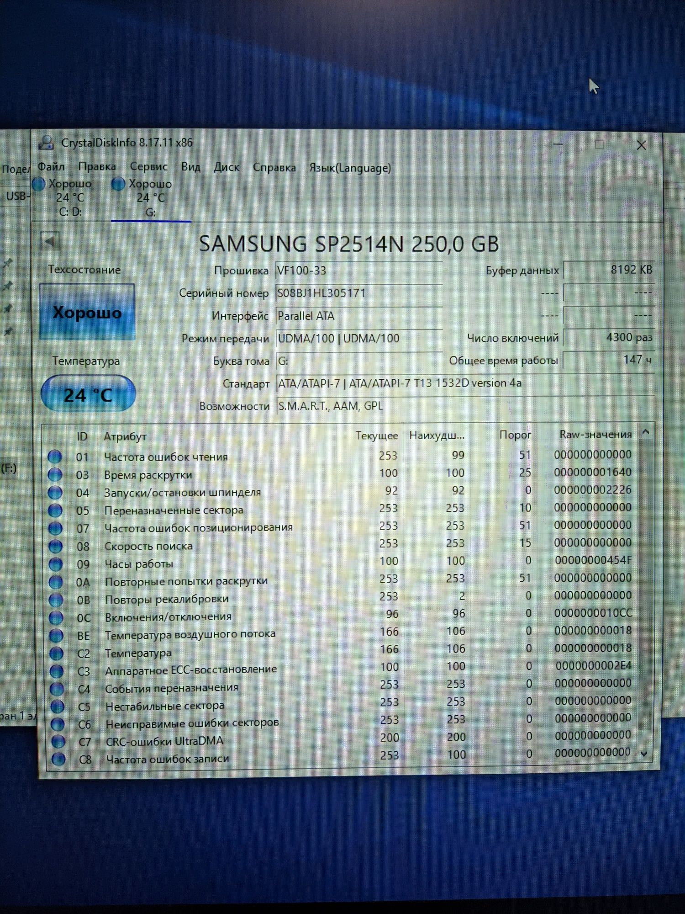
Task: Close the CrystalDiskInfo window
Action: [x=641, y=145]
